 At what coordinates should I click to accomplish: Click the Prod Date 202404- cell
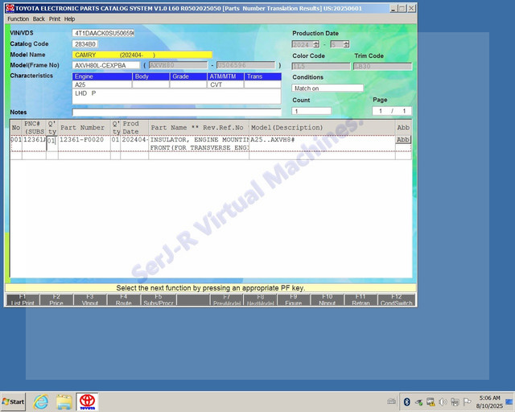(134, 143)
